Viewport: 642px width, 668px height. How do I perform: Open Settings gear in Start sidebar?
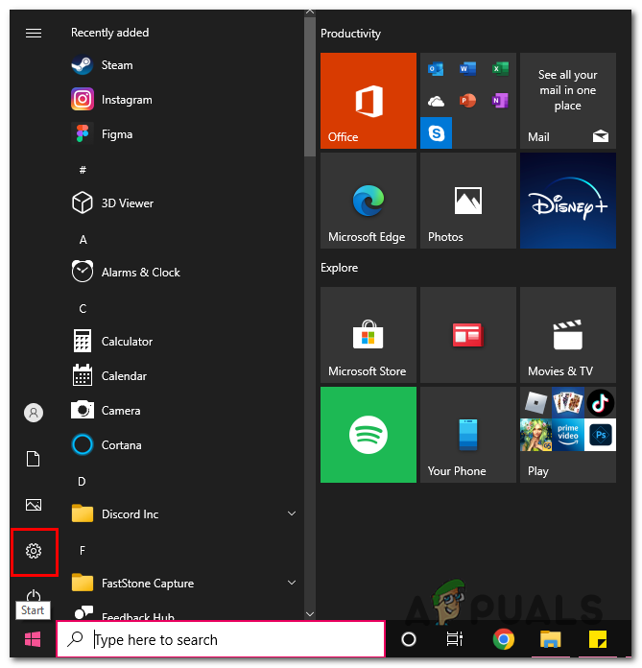[x=34, y=551]
